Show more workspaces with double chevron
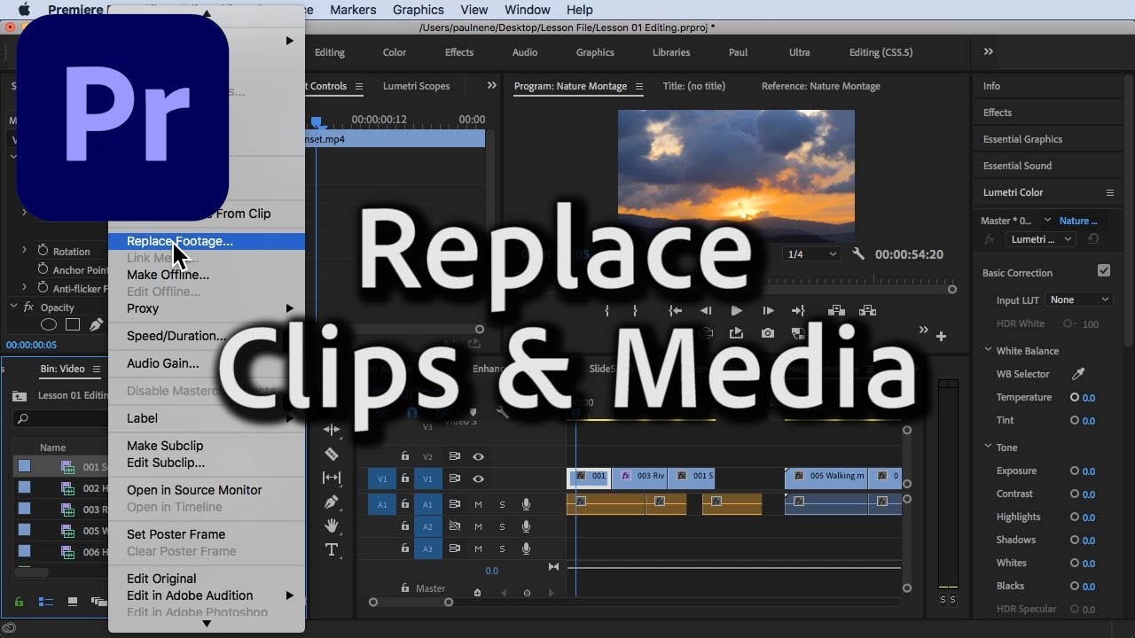This screenshot has height=638, width=1135. 989,51
